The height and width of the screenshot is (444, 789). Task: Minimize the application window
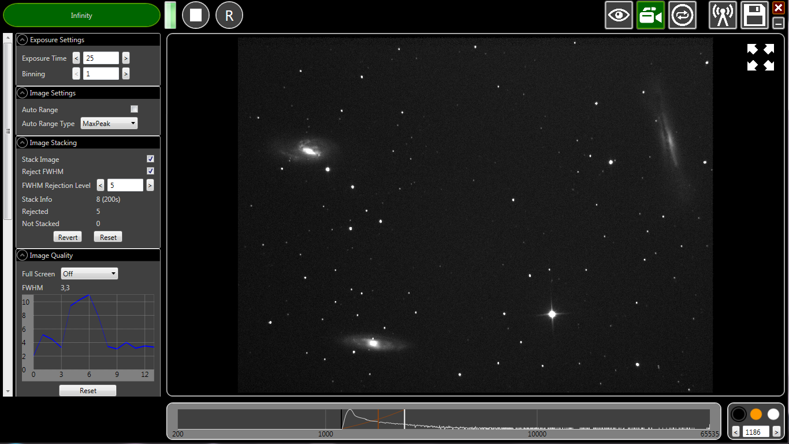[x=779, y=23]
